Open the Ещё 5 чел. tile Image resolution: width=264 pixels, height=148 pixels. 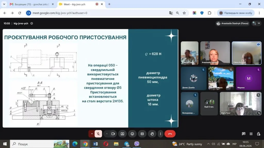pyautogui.click(x=209, y=104)
